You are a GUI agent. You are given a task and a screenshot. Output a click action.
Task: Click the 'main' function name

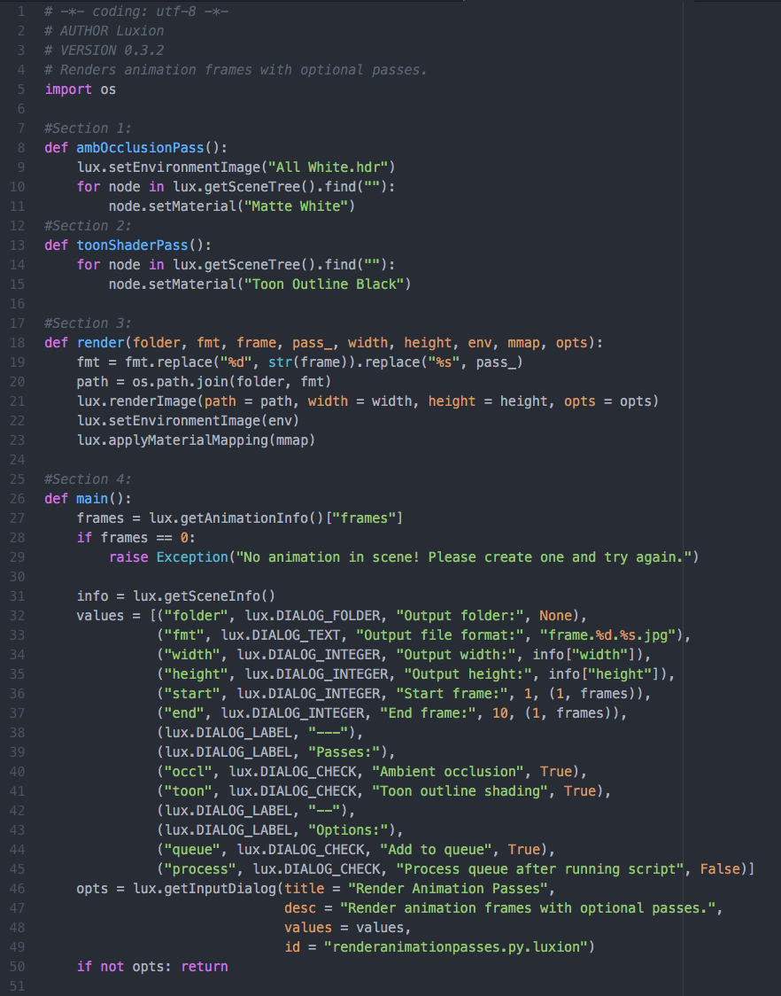point(92,499)
